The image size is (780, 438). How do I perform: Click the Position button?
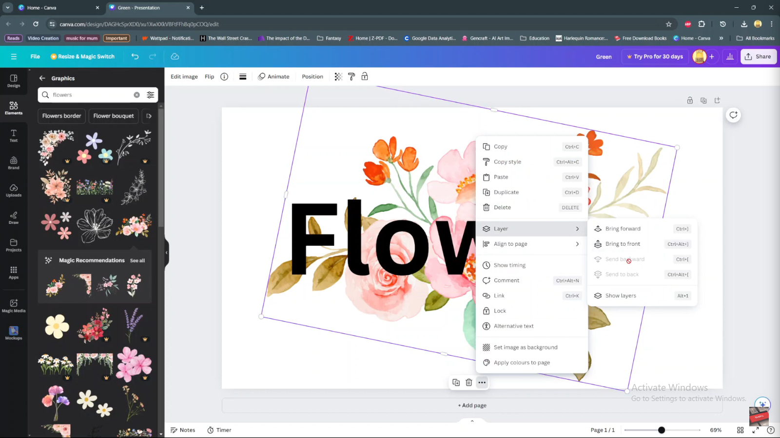[312, 76]
